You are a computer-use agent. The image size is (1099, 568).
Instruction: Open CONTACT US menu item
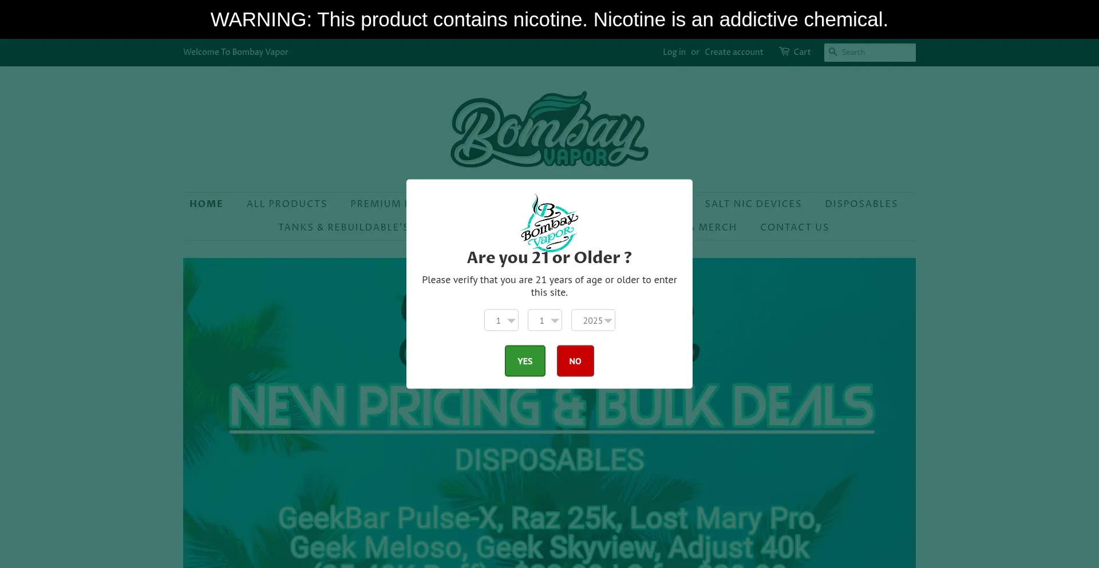(794, 227)
